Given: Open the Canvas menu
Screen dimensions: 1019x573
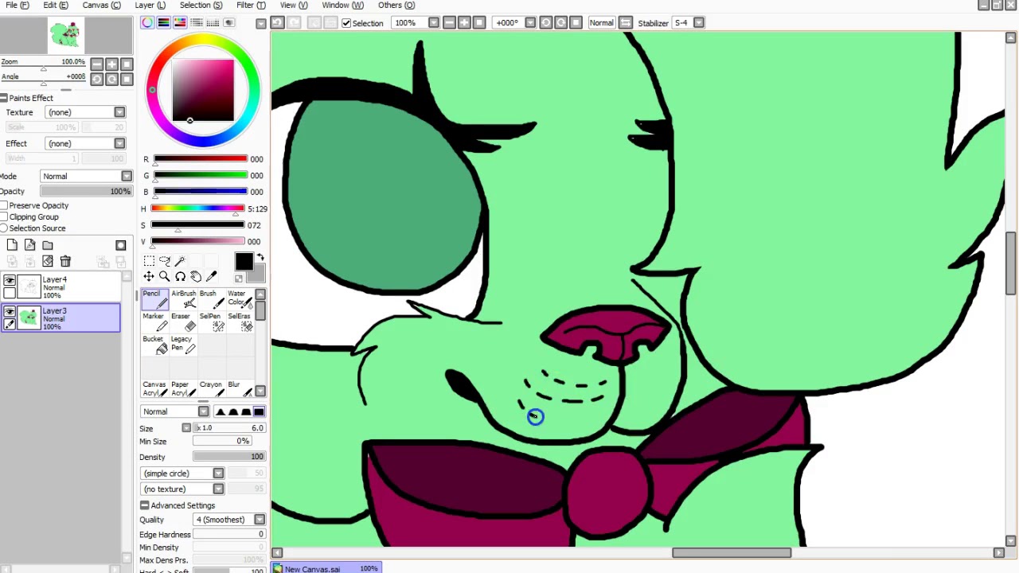Looking at the screenshot, I should coord(101,5).
